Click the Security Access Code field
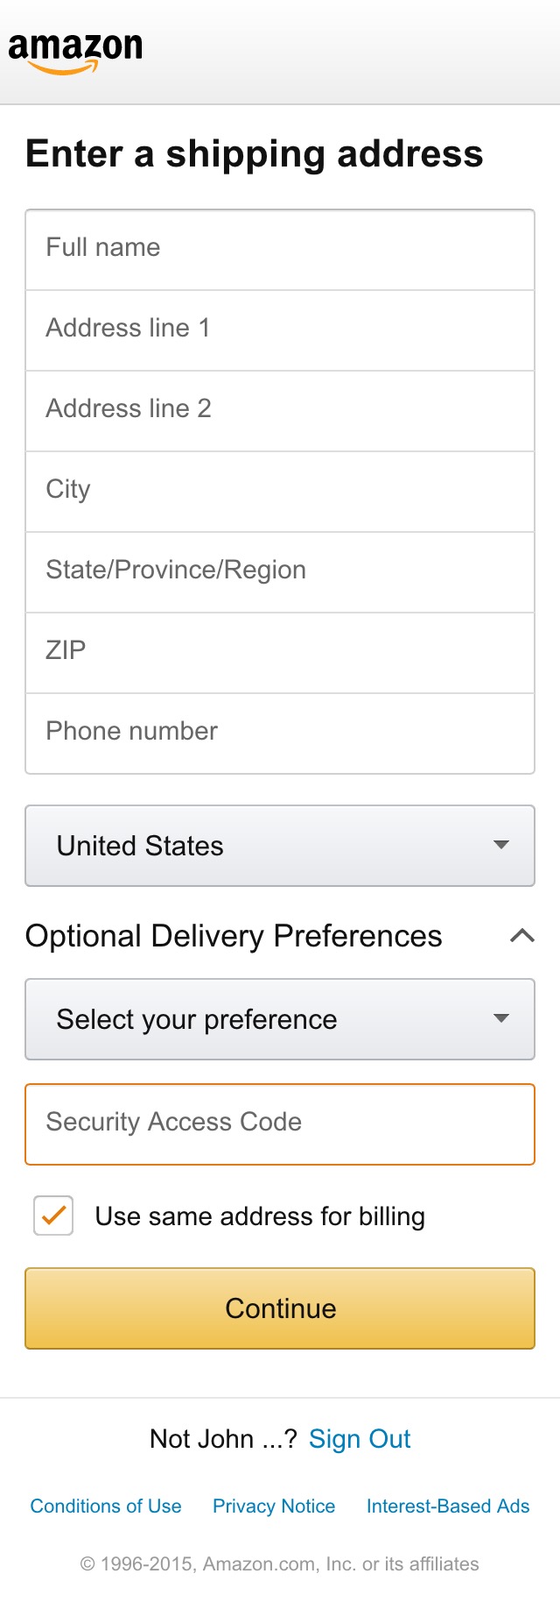560x1602 pixels. pos(280,1123)
